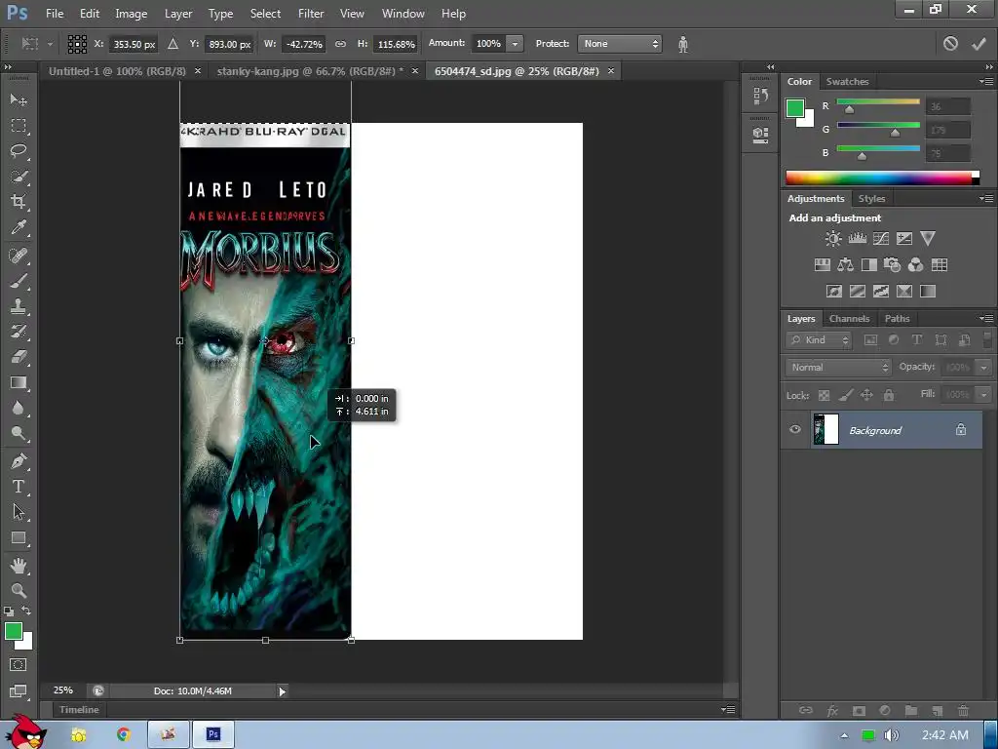The image size is (998, 749).
Task: Select the Zoom tool
Action: point(19,590)
